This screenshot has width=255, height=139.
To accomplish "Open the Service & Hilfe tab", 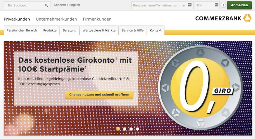I will pos(133,30).
